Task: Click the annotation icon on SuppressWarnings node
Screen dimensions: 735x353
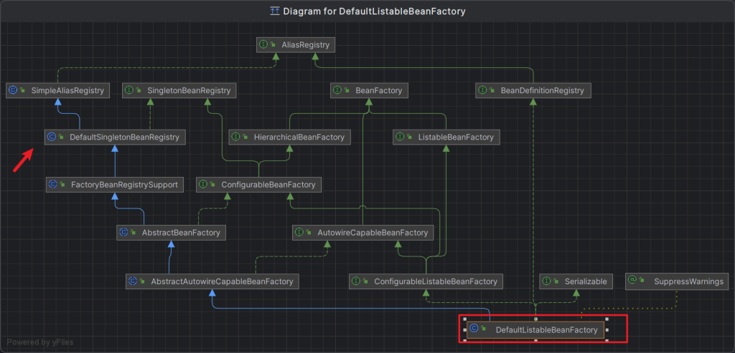Action: tap(633, 281)
